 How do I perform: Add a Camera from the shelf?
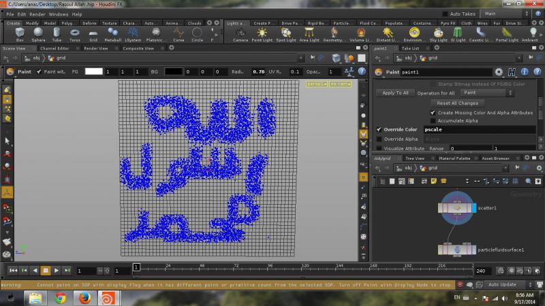[x=240, y=35]
